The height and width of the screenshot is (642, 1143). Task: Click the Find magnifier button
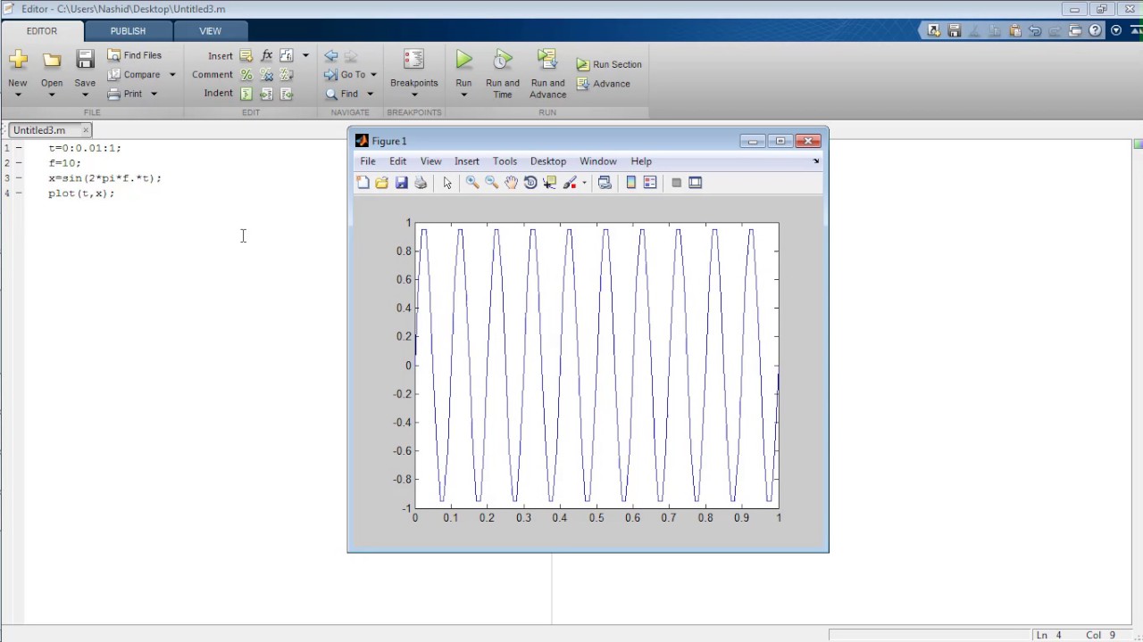click(x=342, y=94)
